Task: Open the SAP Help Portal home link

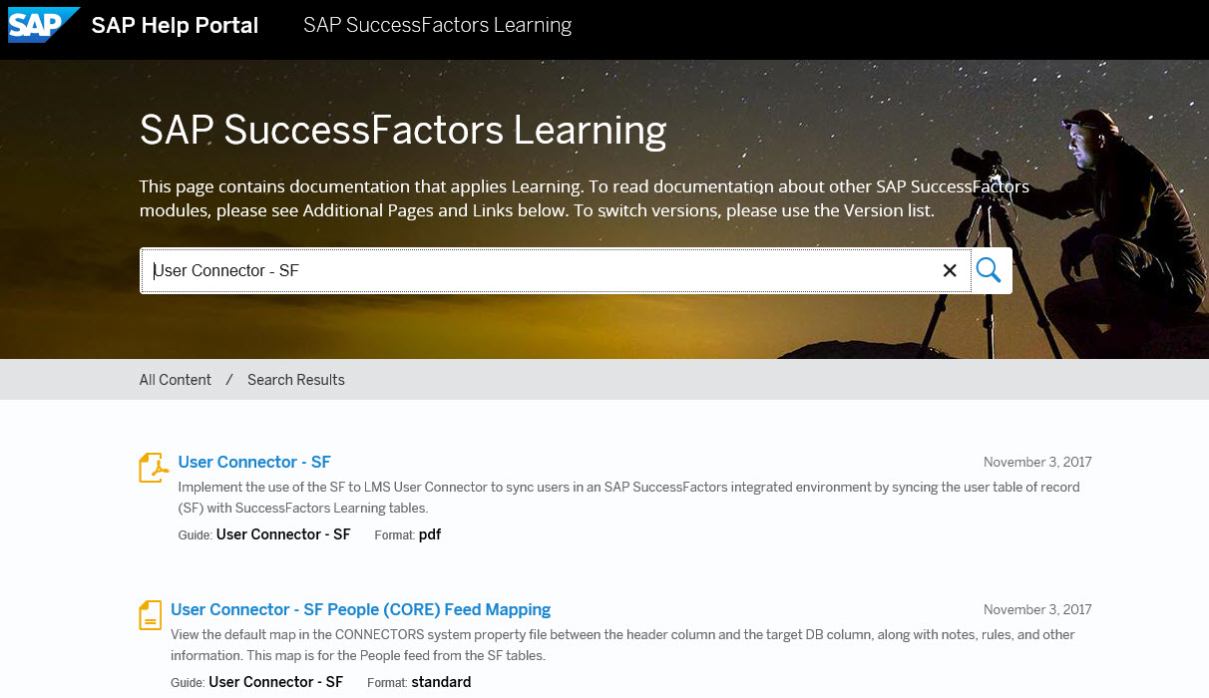Action: click(175, 26)
